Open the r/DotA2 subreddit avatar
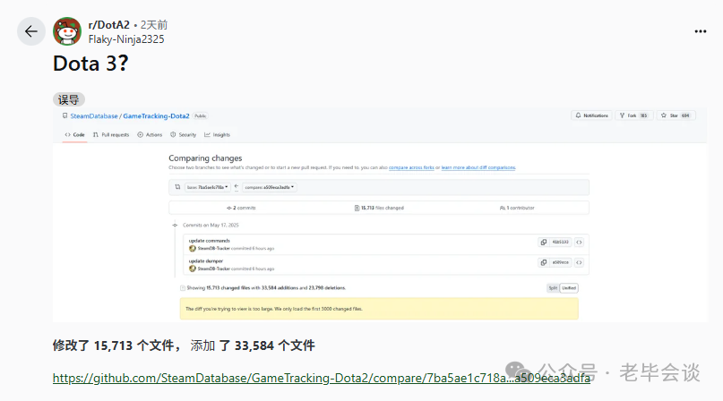 coord(67,31)
